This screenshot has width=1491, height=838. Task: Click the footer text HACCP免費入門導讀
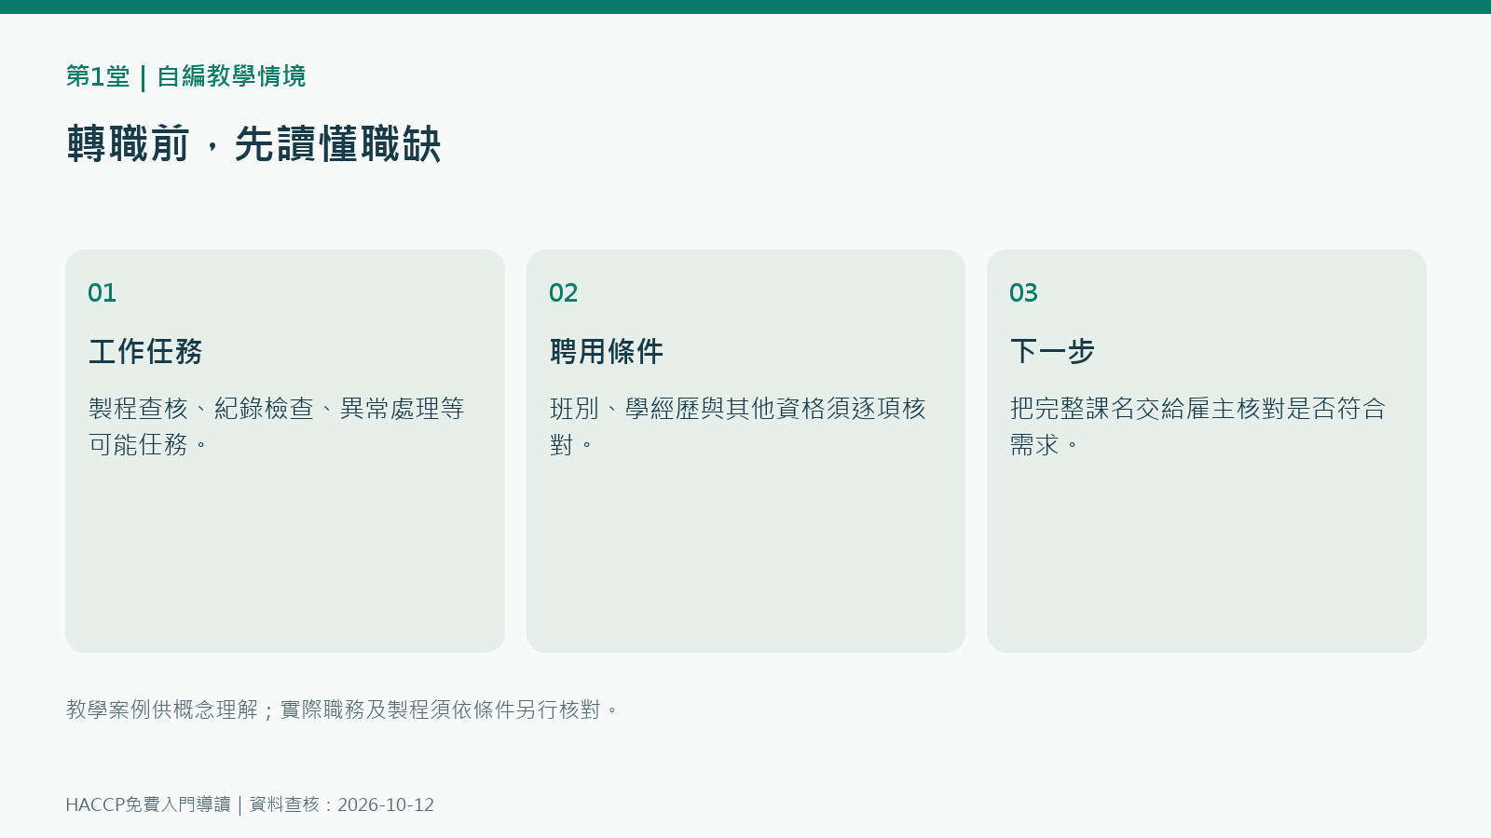pos(148,804)
